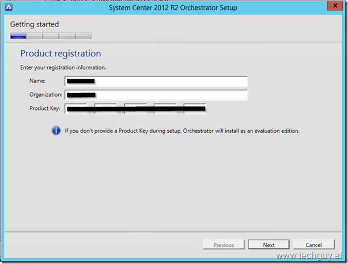This screenshot has height=264, width=348.
Task: Click the blue information icon
Action: pyautogui.click(x=56, y=131)
